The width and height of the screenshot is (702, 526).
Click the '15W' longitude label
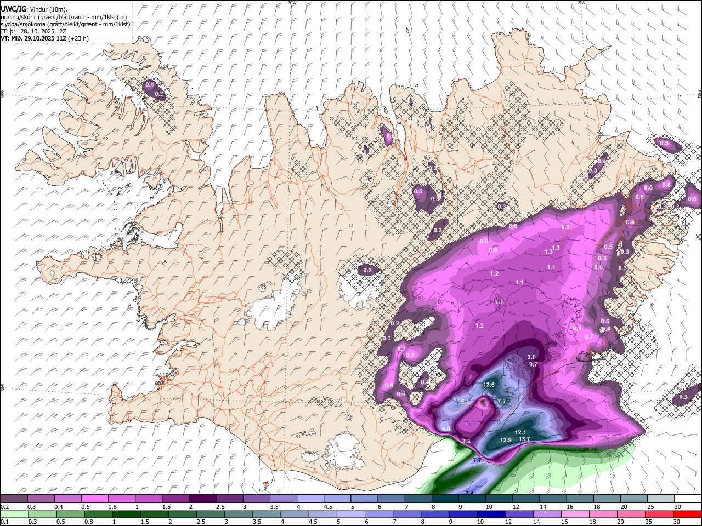click(581, 3)
